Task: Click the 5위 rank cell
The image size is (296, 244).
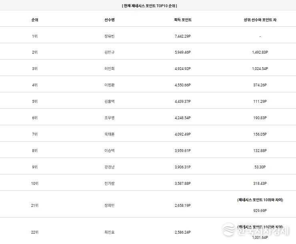Action: pyautogui.click(x=35, y=102)
